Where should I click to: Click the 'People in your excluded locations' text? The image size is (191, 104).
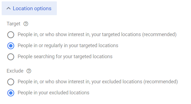54,93
